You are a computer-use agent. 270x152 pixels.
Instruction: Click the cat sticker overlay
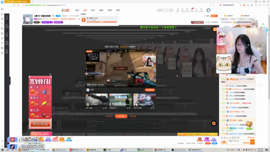click(224, 64)
